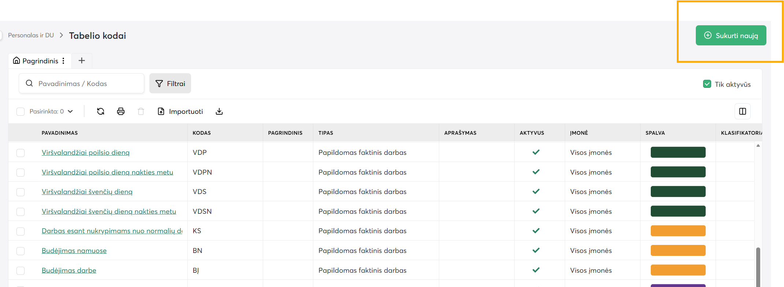The width and height of the screenshot is (784, 287).
Task: Click the table vertical scrollbar thumb
Action: pos(758,267)
